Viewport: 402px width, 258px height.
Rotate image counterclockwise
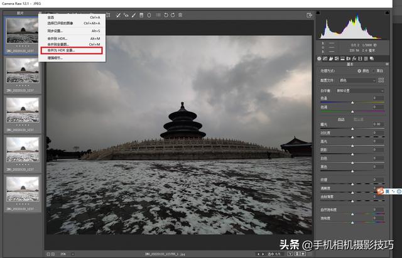[165, 14]
